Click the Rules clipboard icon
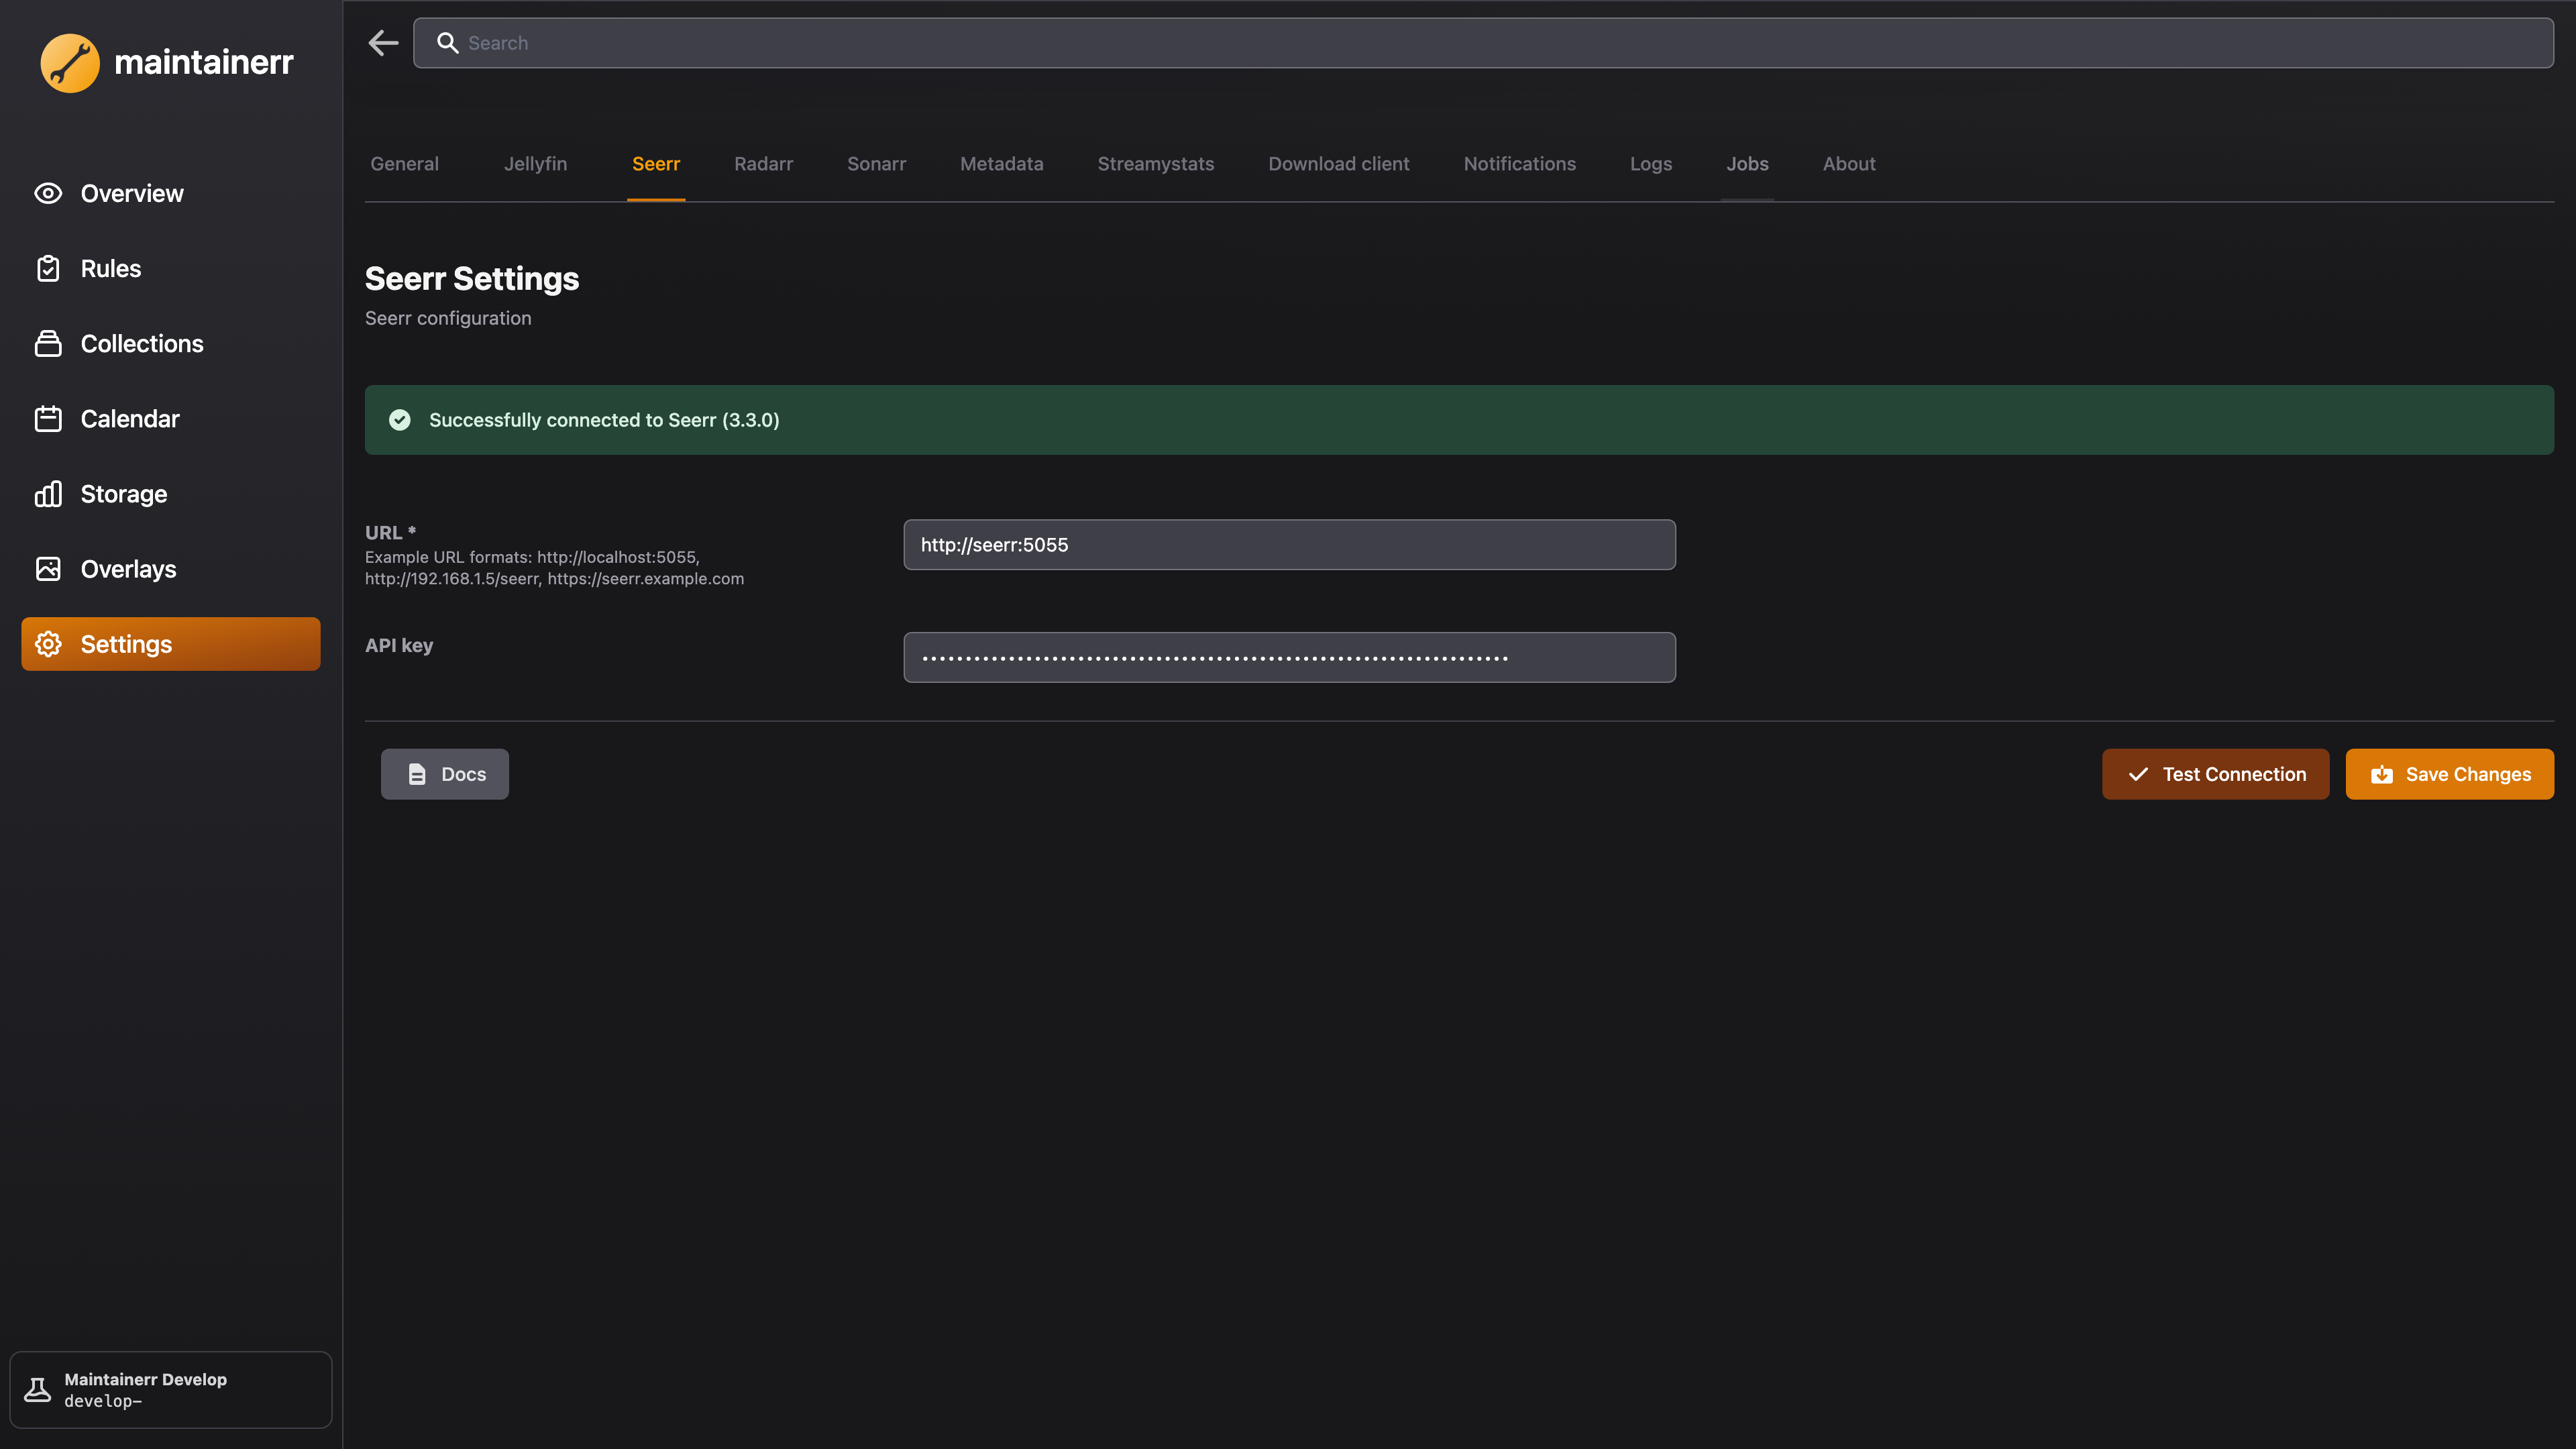2576x1449 pixels. [48, 268]
